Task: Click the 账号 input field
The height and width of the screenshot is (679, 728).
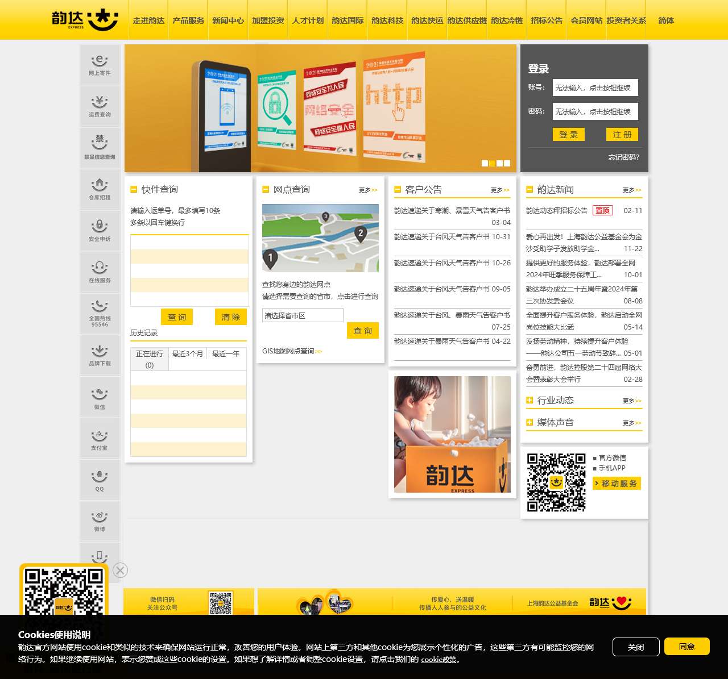Action: [x=595, y=88]
